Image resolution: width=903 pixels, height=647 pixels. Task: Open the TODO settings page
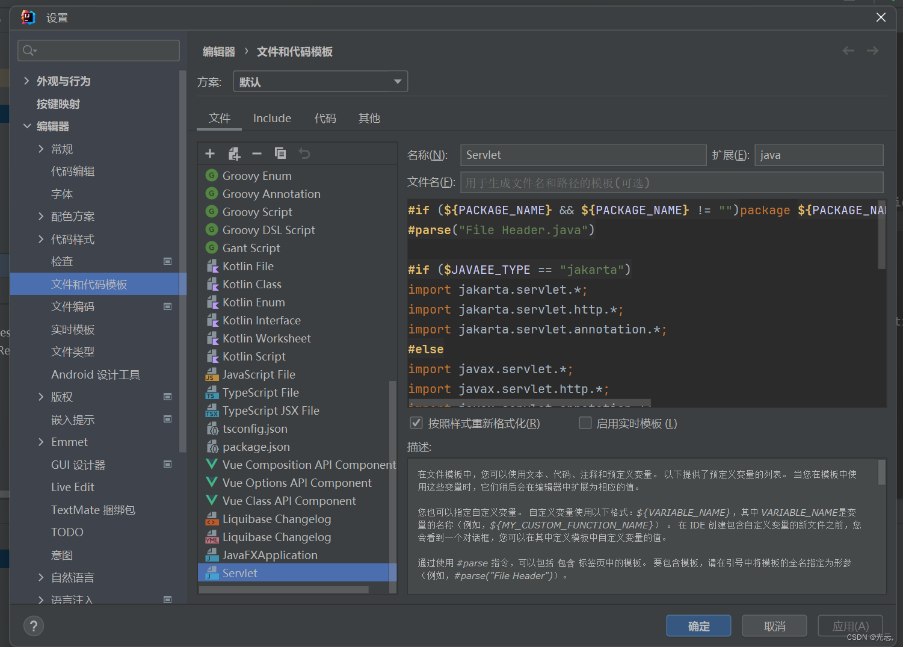(67, 532)
